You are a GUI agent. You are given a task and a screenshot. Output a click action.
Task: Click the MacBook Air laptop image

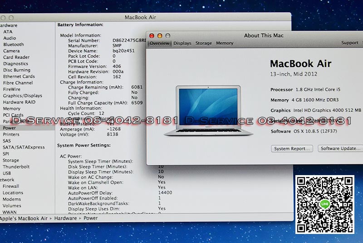208,110
